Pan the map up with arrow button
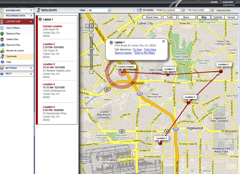Image resolution: width=240 pixels, height=174 pixels. (91, 22)
